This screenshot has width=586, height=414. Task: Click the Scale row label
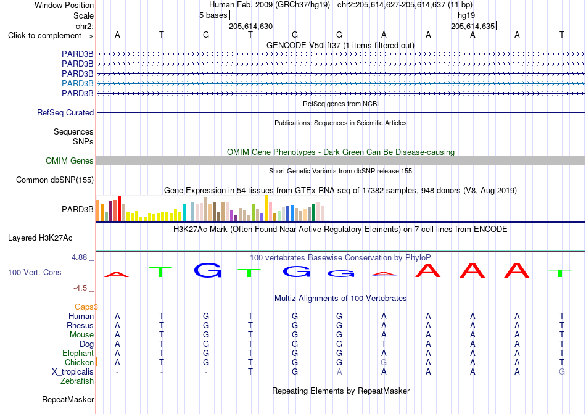click(83, 15)
